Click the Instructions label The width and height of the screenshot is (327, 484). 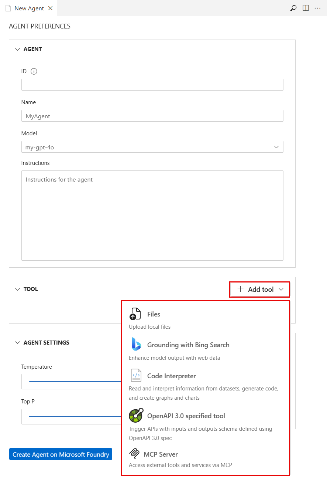tap(35, 163)
